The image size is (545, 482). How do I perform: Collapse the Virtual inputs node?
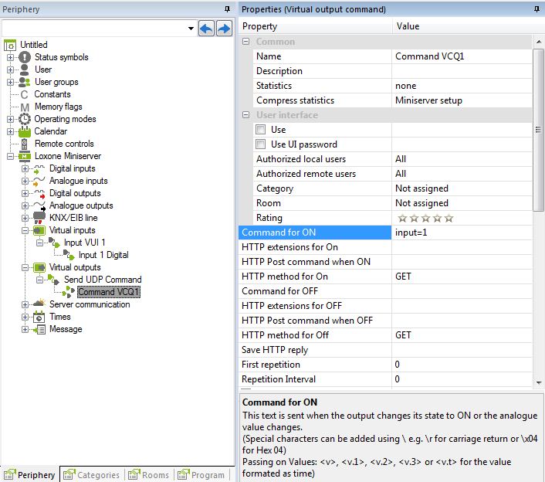pos(25,230)
